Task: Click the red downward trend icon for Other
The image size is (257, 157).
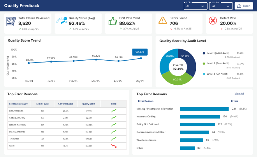Action: coord(114,146)
